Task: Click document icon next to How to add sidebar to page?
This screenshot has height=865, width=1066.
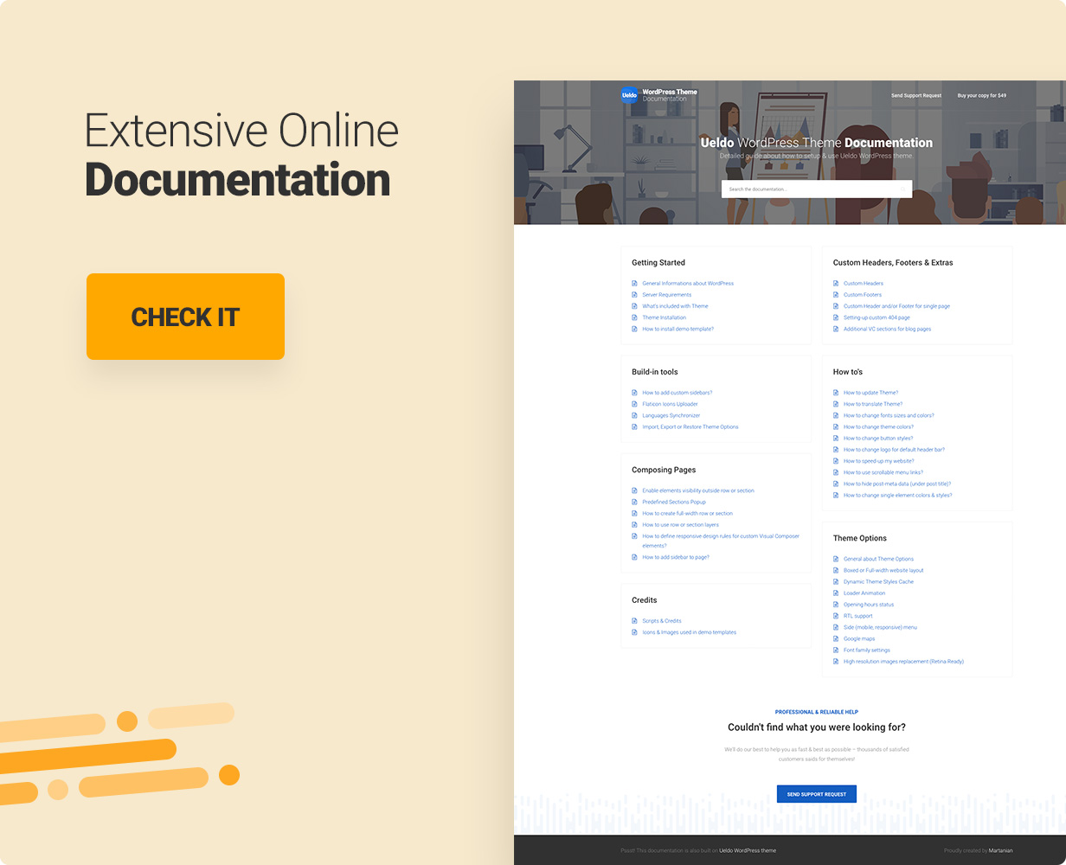Action: click(634, 557)
